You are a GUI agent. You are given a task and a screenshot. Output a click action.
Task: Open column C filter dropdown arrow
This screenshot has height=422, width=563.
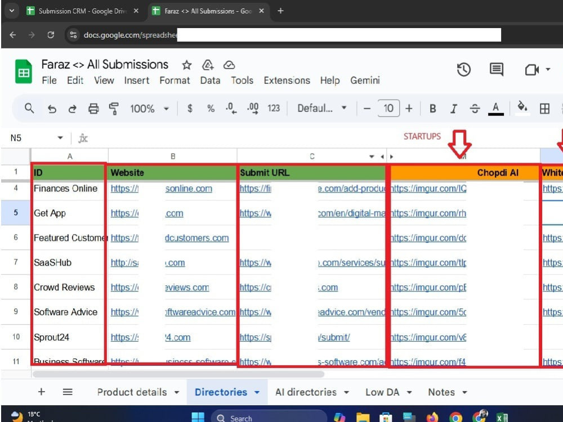[x=372, y=156]
